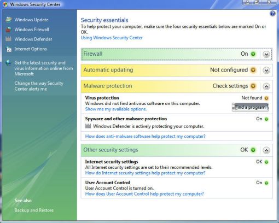Click the Windows Defender icon in spyware row
This screenshot has width=279, height=223.
(88, 126)
